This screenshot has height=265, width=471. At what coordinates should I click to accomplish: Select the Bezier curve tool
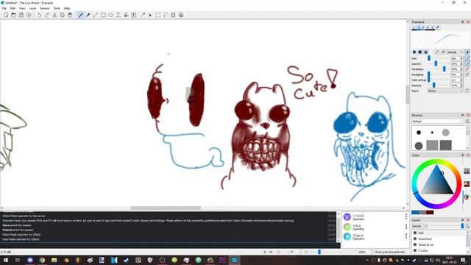pyautogui.click(x=118, y=15)
